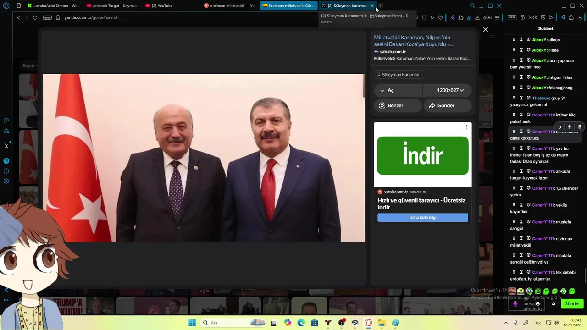Launch Microsoft Edge from taskbar

click(x=301, y=323)
